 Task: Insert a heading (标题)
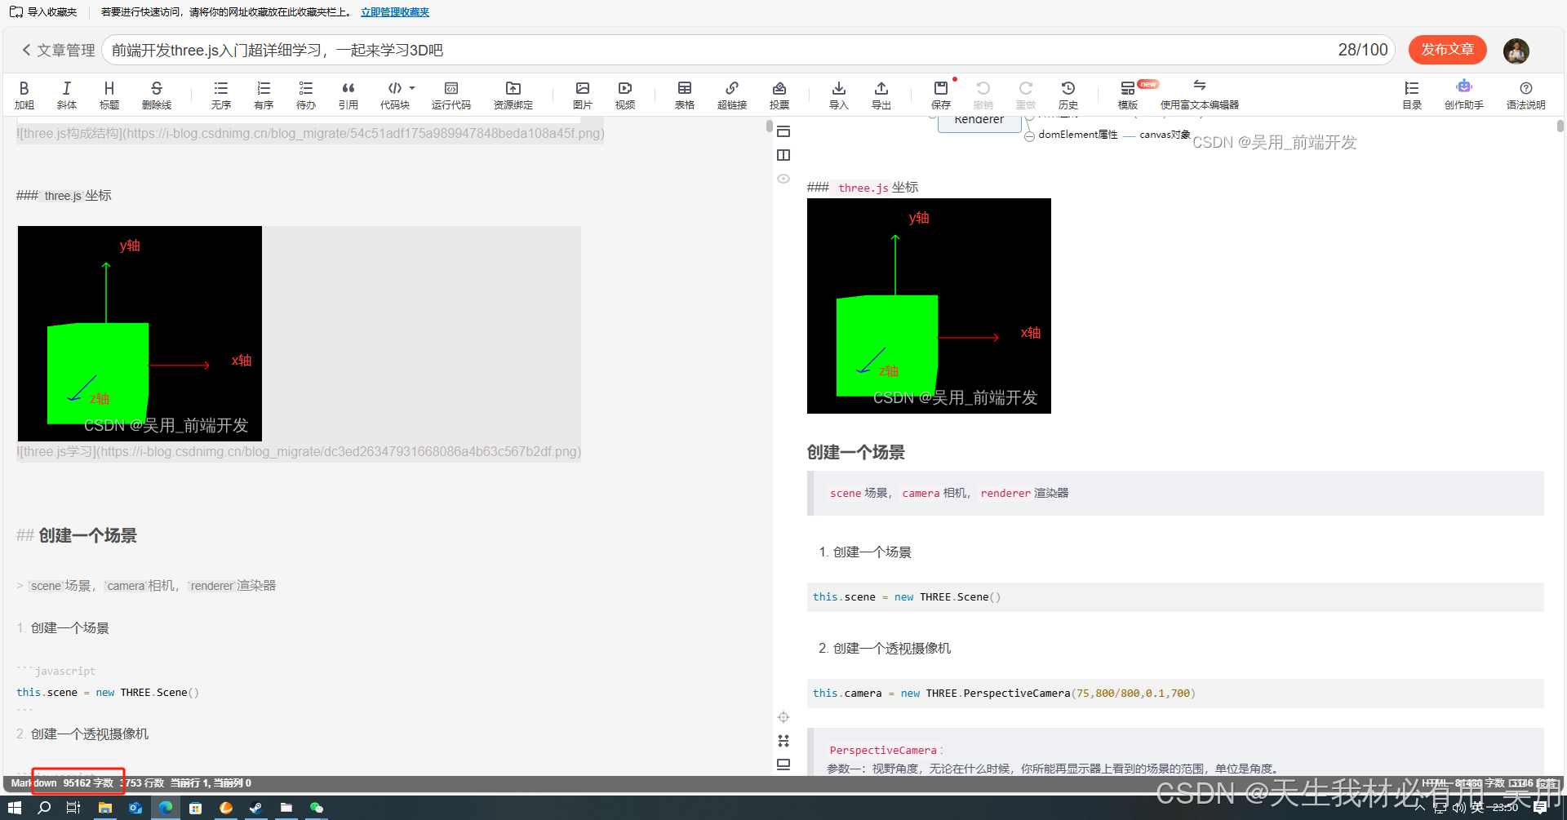click(109, 95)
